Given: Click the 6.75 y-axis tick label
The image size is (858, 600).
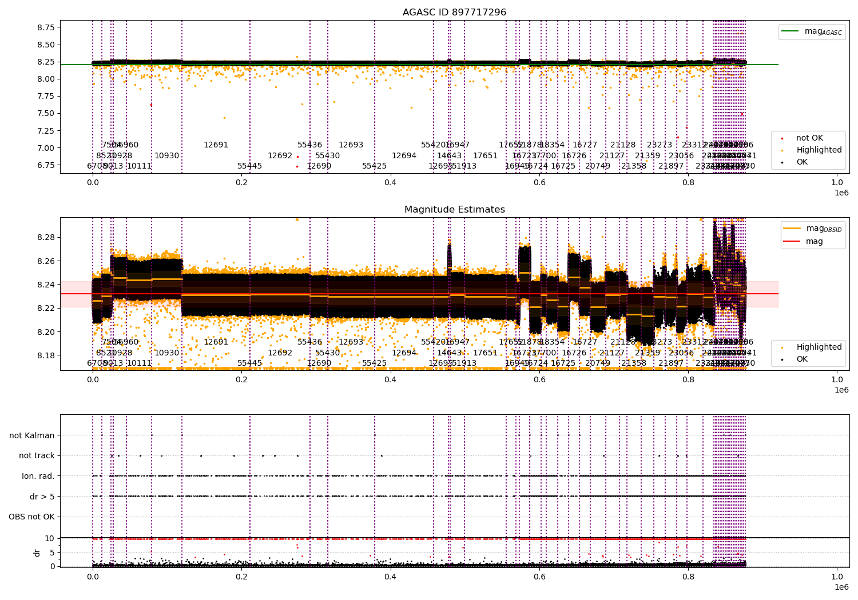Looking at the screenshot, I should (46, 165).
